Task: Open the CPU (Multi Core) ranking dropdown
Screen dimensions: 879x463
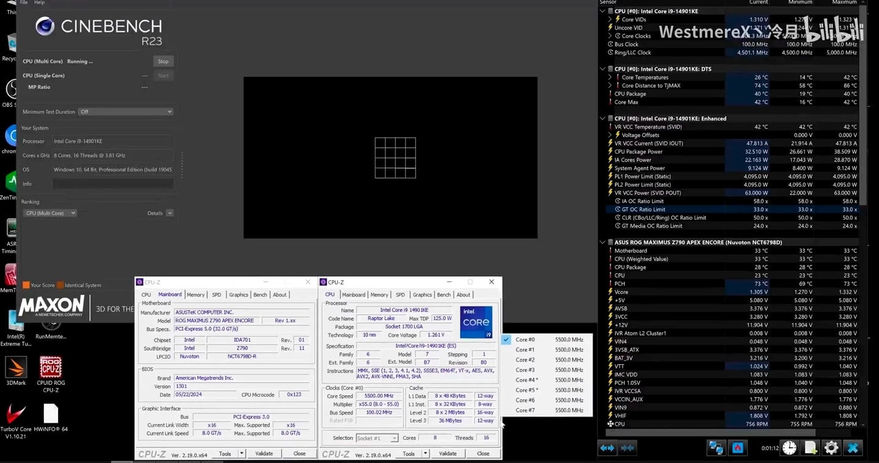Action: pyautogui.click(x=49, y=213)
